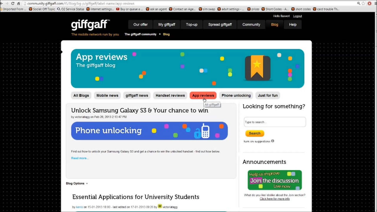Open the 'Social: Off Topic' bookmark
This screenshot has width=377, height=212.
pos(42,9)
